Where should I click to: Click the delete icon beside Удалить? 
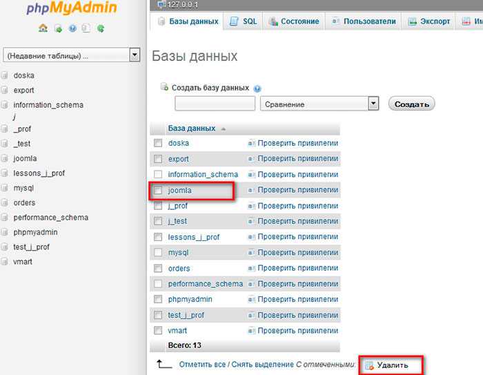[369, 366]
